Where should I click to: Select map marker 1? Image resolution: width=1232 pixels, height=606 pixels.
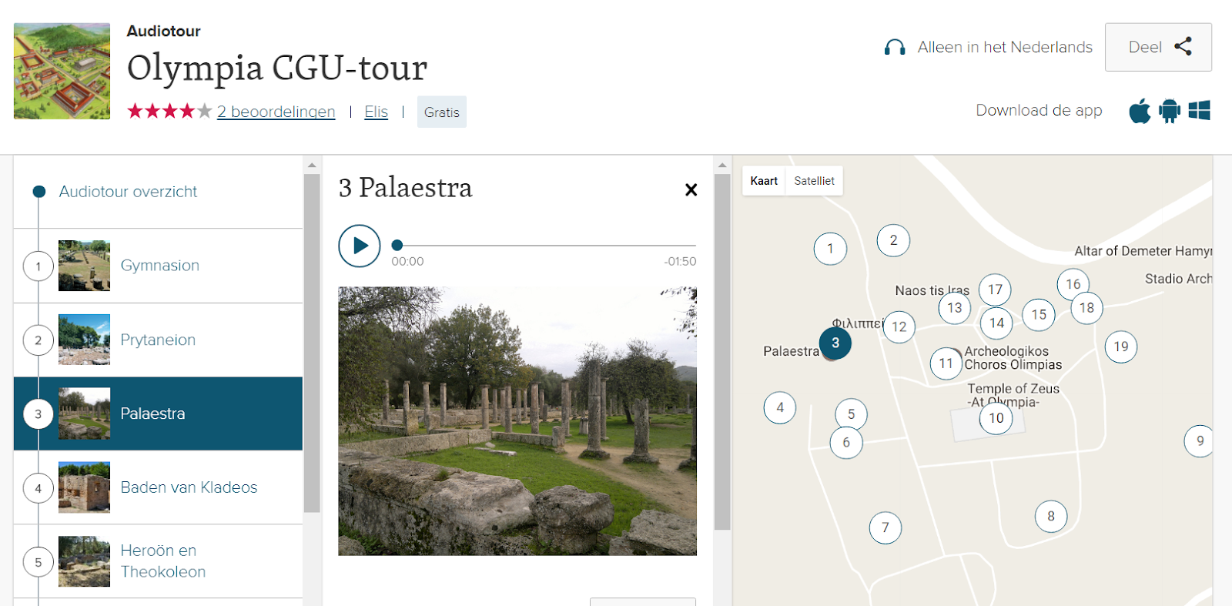(x=830, y=249)
